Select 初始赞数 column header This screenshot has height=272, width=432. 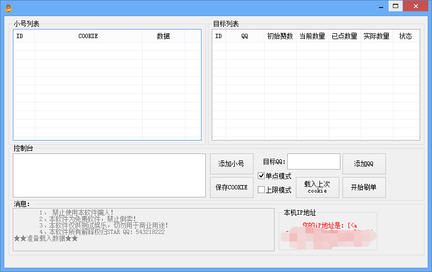pyautogui.click(x=280, y=36)
